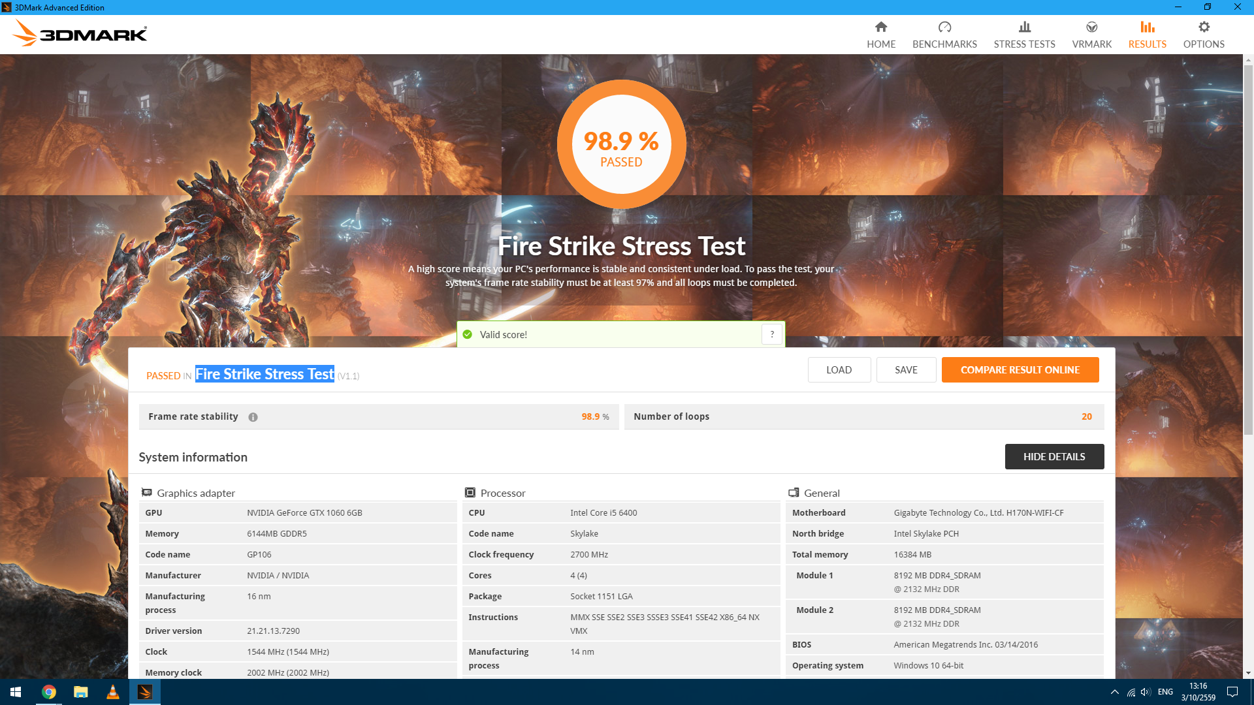Open the Options gear icon
The height and width of the screenshot is (705, 1254).
click(x=1204, y=27)
